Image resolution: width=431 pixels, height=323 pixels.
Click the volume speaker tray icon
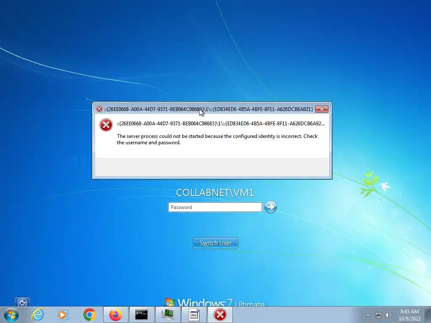click(388, 315)
